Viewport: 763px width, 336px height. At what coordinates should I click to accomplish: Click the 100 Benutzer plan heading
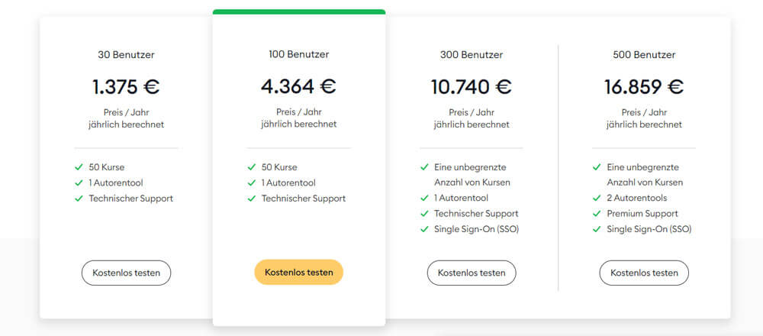pyautogui.click(x=299, y=54)
